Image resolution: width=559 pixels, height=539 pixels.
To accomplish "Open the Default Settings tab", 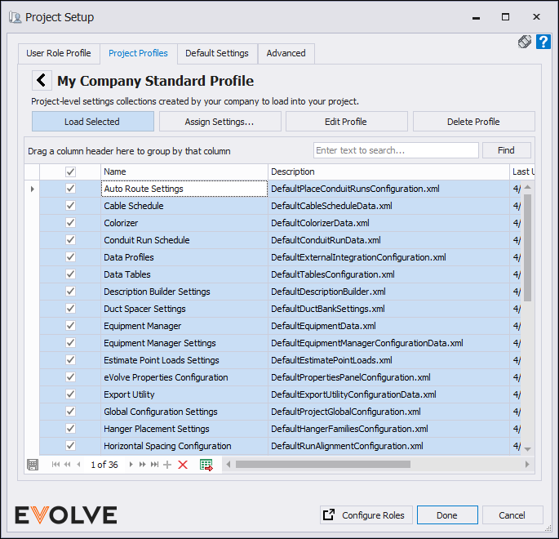I will pos(217,54).
